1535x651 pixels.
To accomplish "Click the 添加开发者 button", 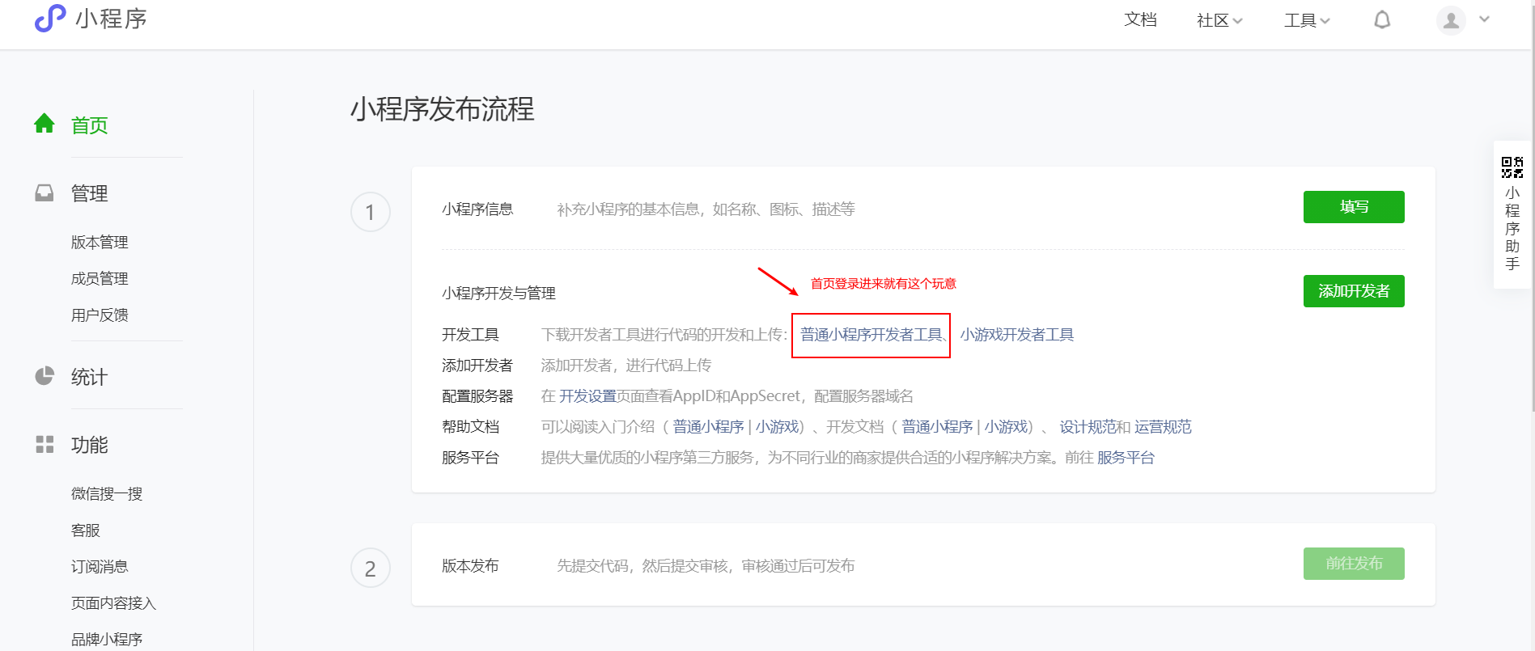I will pyautogui.click(x=1354, y=291).
